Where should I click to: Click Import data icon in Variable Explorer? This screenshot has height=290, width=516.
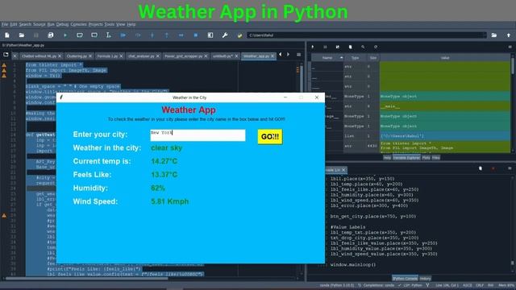coord(313,47)
